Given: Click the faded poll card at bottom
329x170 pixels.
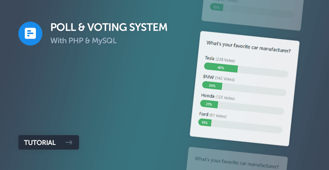Looking at the screenshot, I should 237,159.
